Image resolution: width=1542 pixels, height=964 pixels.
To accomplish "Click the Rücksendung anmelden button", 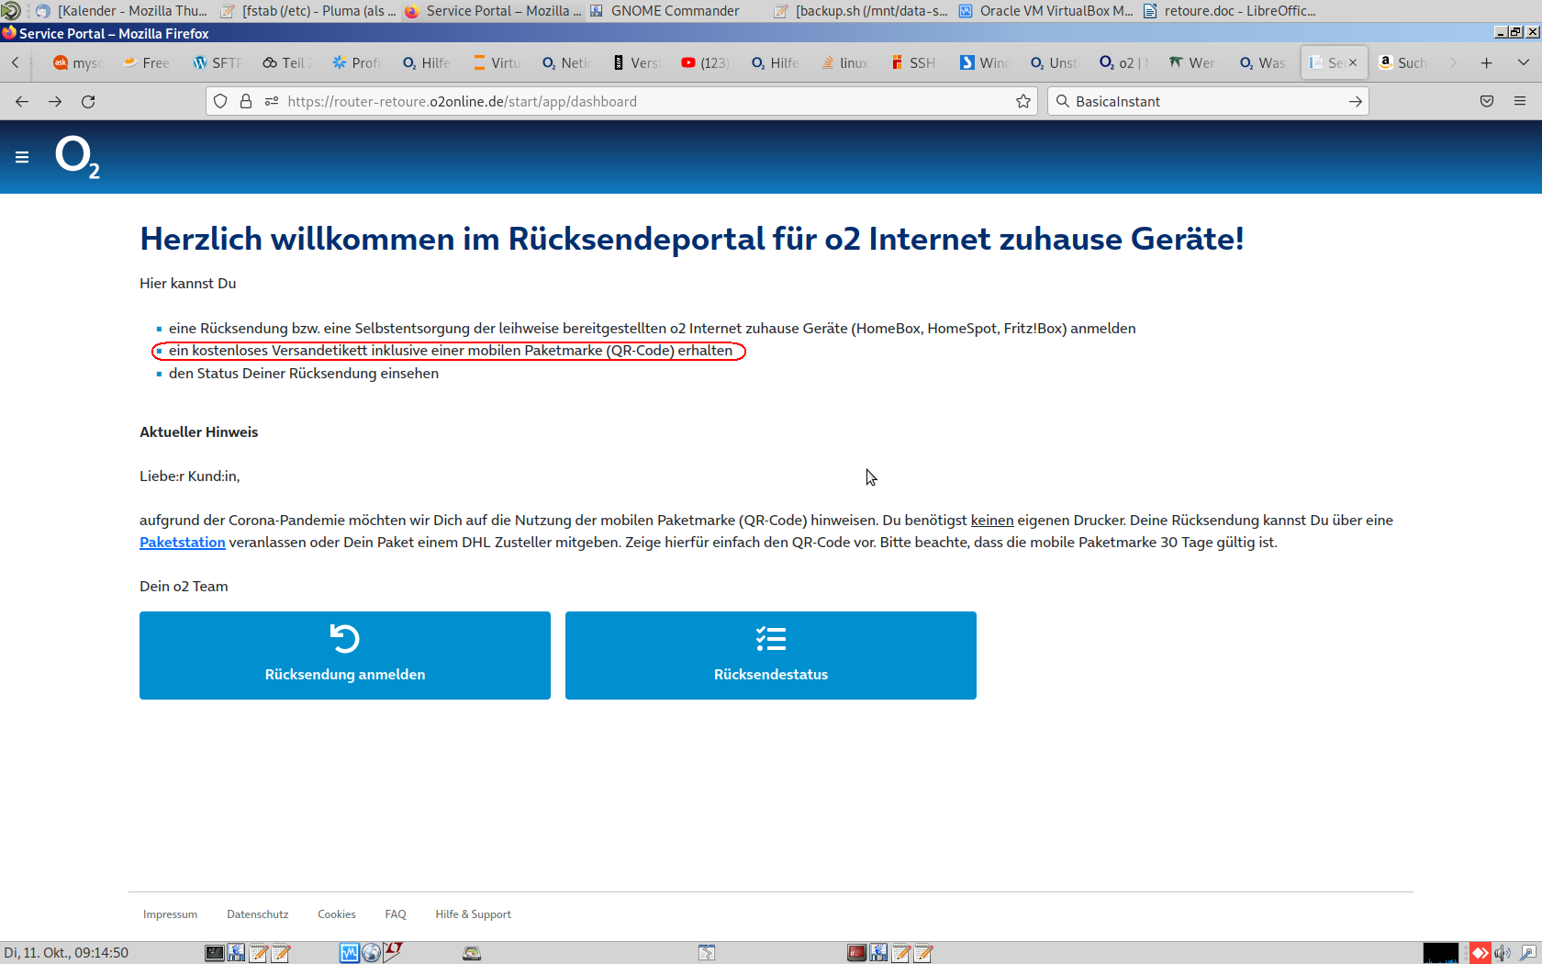I will click(345, 656).
